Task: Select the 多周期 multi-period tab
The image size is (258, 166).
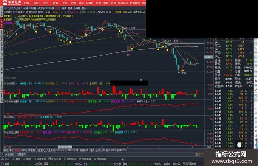Action: [x=77, y=8]
